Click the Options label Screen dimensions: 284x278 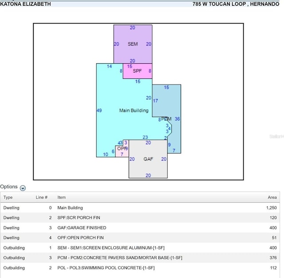(x=9, y=187)
